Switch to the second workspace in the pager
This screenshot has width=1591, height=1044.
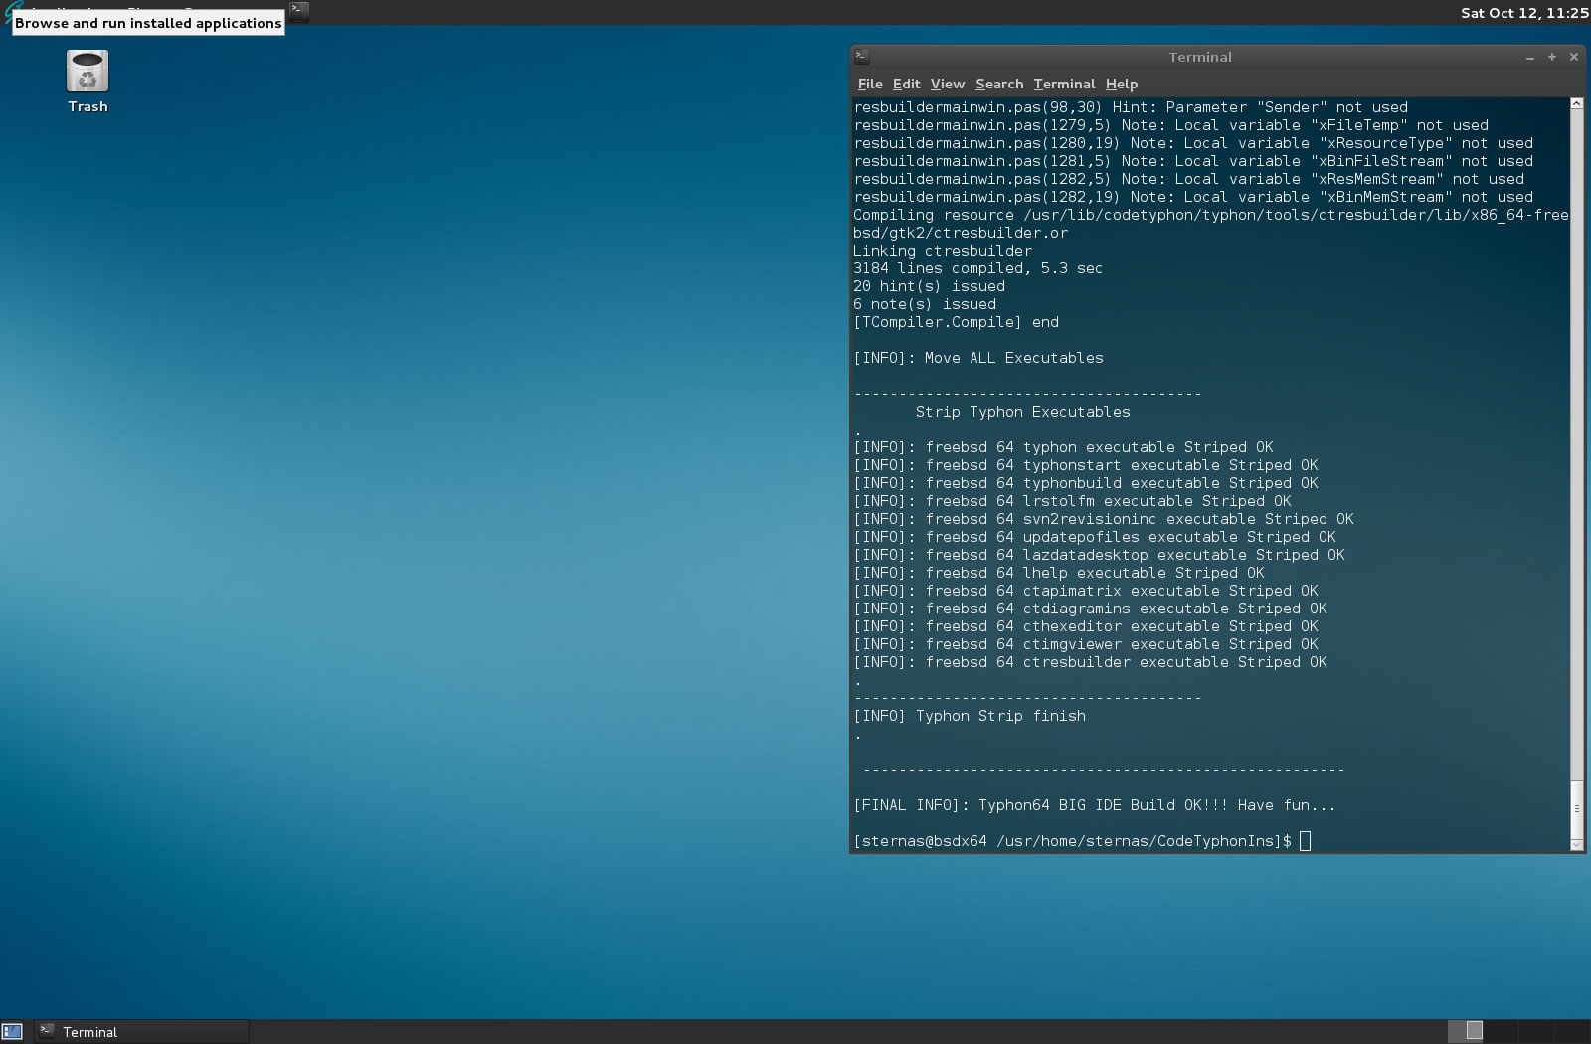point(1502,1031)
